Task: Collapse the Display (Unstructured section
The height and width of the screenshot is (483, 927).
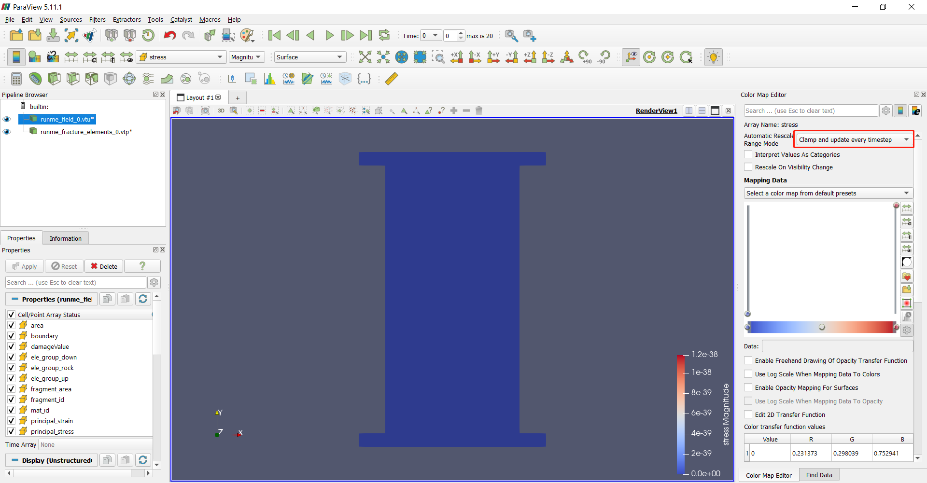Action: tap(15, 460)
